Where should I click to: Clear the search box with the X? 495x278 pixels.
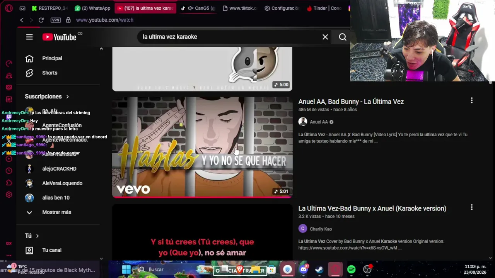(x=325, y=37)
